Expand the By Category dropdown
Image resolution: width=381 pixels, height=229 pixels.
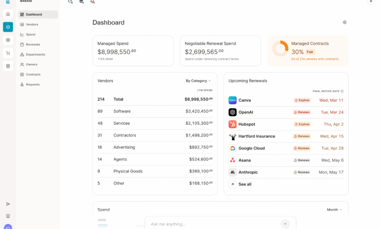pyautogui.click(x=198, y=81)
